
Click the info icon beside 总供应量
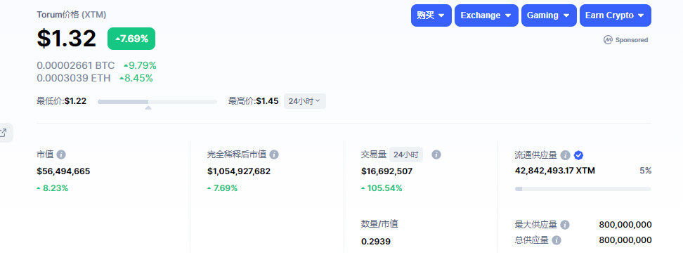click(557, 240)
